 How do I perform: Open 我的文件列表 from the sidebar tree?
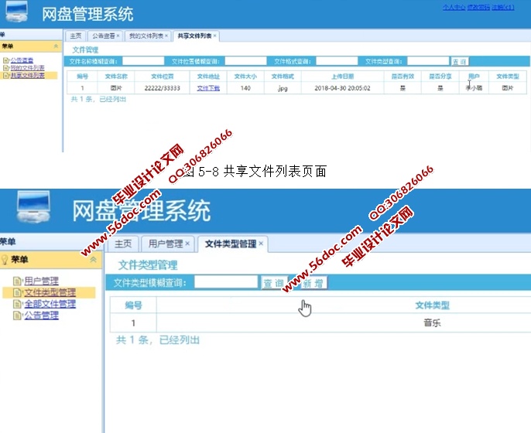coord(27,68)
